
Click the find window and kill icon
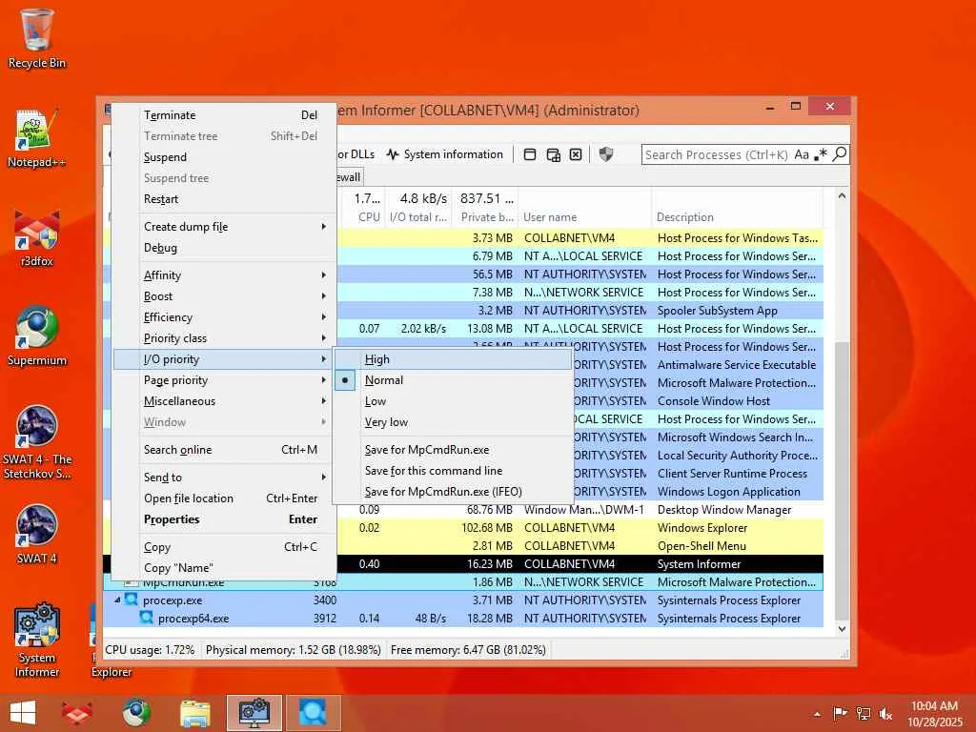coord(576,154)
